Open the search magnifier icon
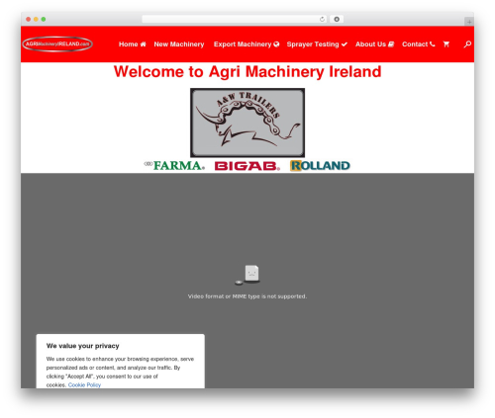 pos(467,44)
